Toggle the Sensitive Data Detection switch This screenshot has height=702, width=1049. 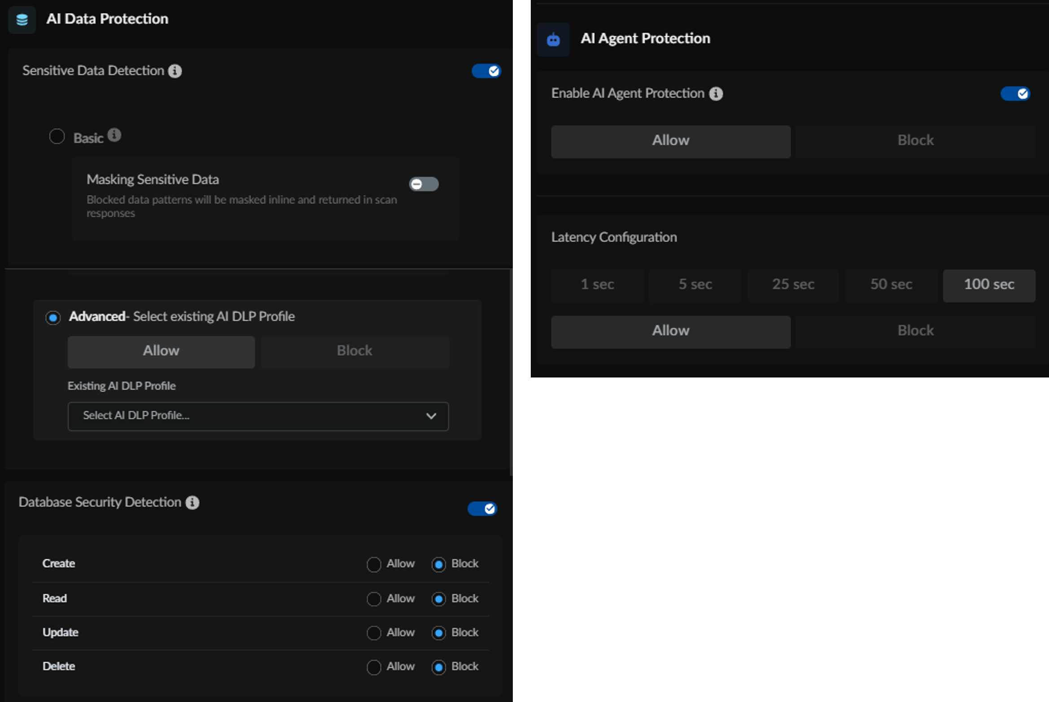pos(486,71)
